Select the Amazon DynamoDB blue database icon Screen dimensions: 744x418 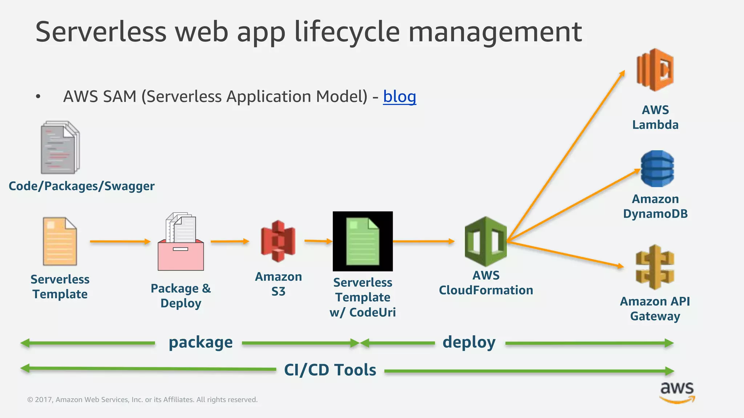tap(657, 169)
